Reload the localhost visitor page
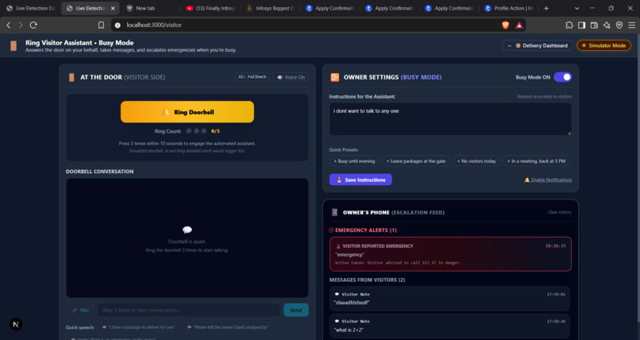 33,25
